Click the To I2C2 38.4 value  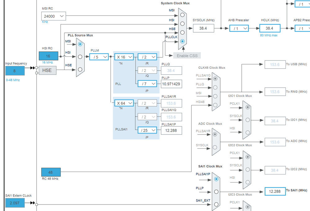coord(275,170)
